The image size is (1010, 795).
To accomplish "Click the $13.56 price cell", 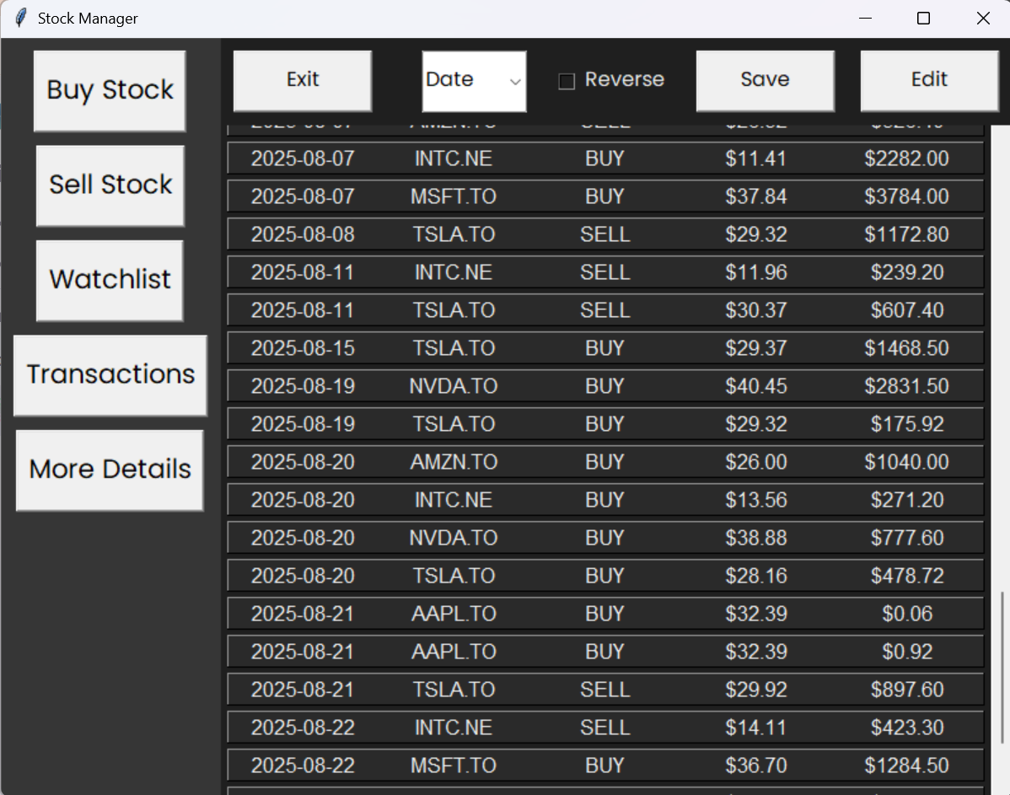I will tap(756, 501).
